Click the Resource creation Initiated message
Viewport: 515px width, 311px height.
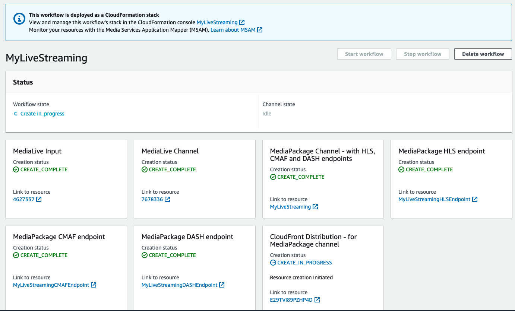(301, 277)
